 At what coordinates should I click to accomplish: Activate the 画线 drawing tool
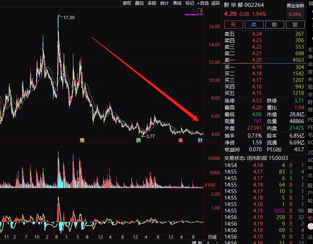tap(177, 3)
